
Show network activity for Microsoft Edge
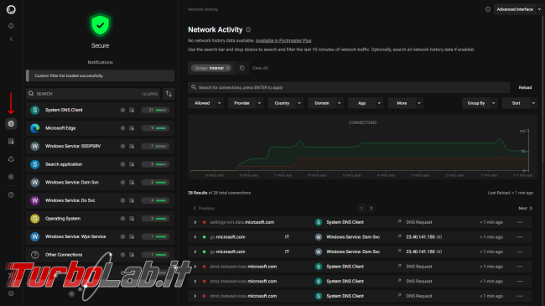(122, 128)
